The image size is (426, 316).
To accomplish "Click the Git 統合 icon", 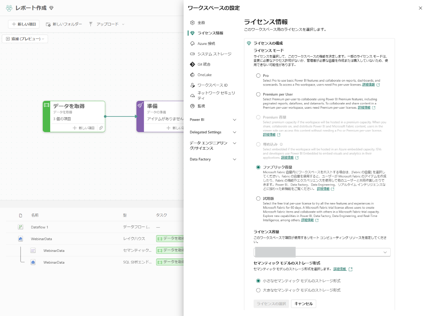I will point(192,64).
